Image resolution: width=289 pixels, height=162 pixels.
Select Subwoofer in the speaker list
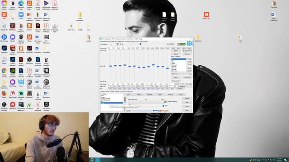[x=174, y=65]
